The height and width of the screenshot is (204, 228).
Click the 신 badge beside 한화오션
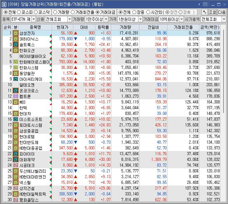tap(15, 50)
